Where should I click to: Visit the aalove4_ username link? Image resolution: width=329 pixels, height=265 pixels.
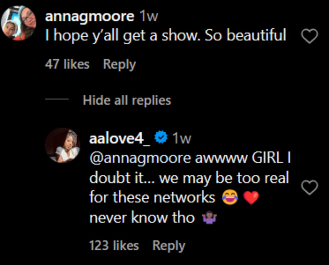120,139
